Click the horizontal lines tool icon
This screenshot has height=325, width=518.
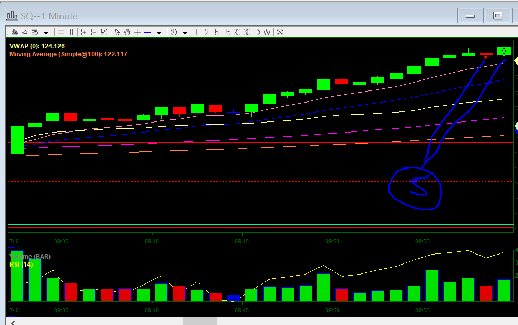(61, 32)
